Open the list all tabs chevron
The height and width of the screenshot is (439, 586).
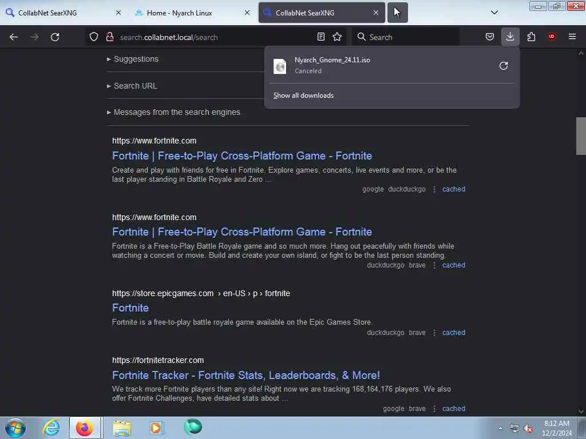click(x=494, y=13)
